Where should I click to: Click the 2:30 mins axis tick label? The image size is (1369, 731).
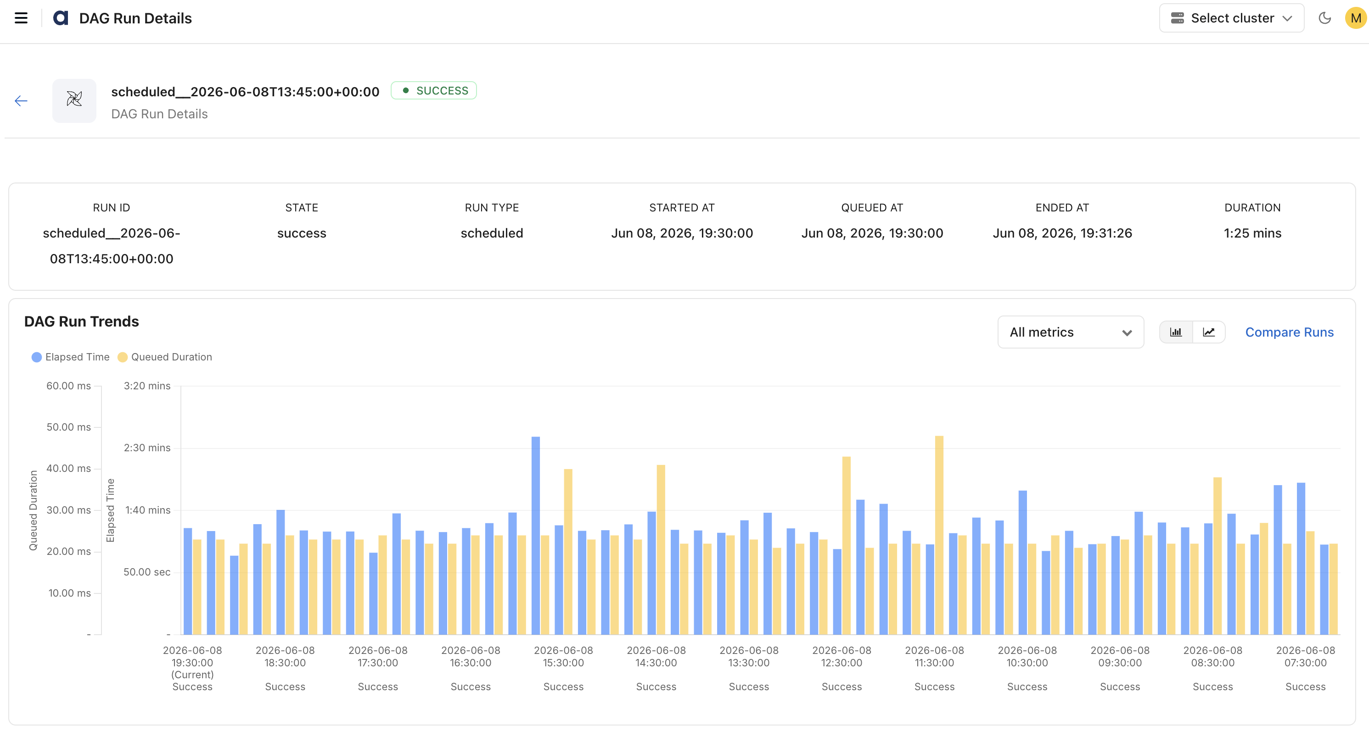(147, 448)
